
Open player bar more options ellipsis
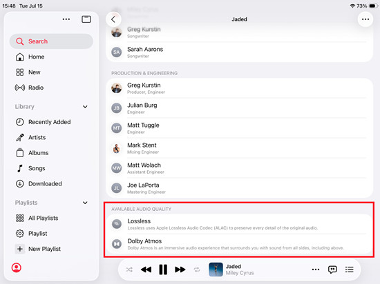316,270
